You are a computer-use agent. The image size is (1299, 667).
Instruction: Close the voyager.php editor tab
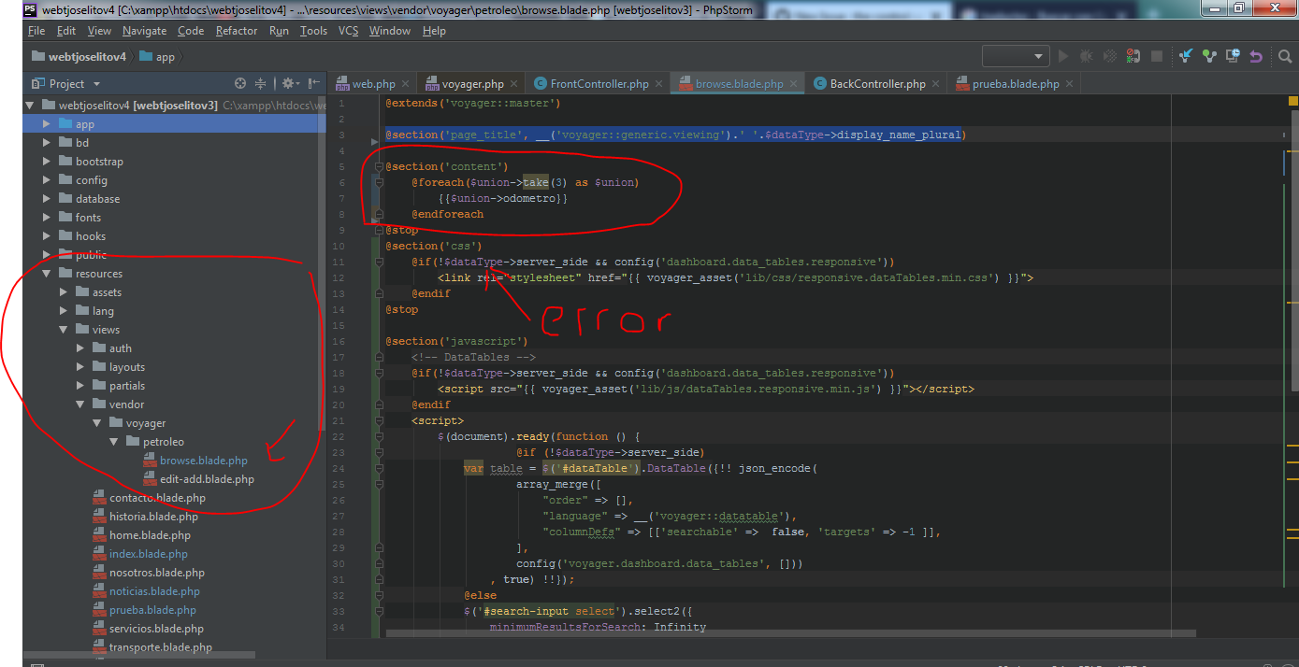pyautogui.click(x=513, y=82)
